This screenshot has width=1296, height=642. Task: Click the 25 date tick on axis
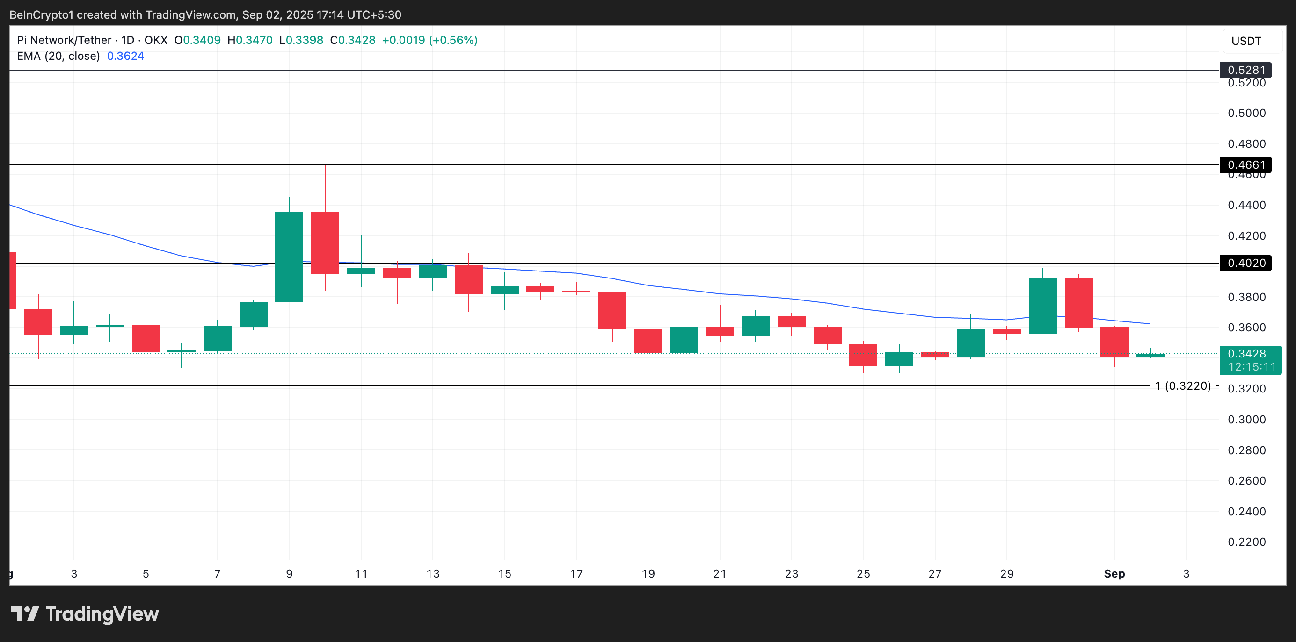pyautogui.click(x=863, y=574)
